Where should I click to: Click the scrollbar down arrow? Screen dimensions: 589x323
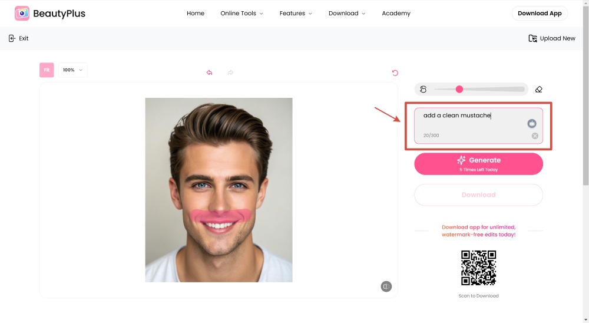coord(585,319)
